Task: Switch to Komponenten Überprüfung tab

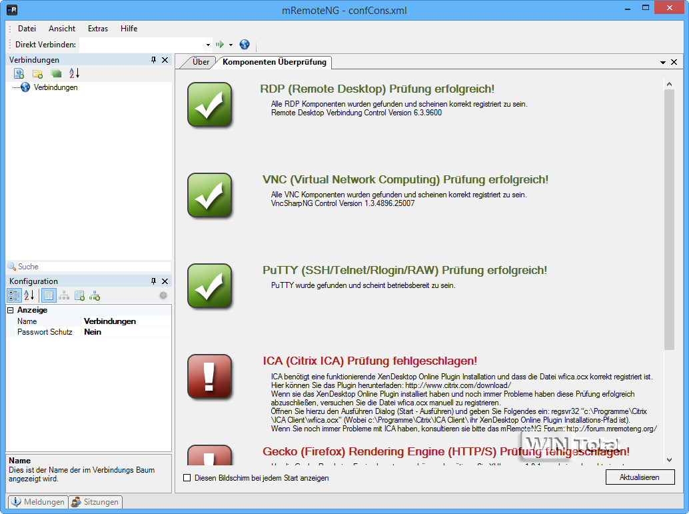Action: 274,62
